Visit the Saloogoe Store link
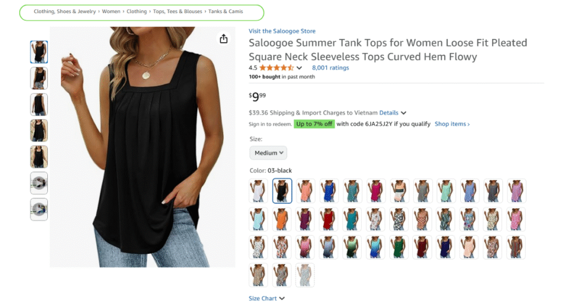This screenshot has width=563, height=305. tap(282, 31)
